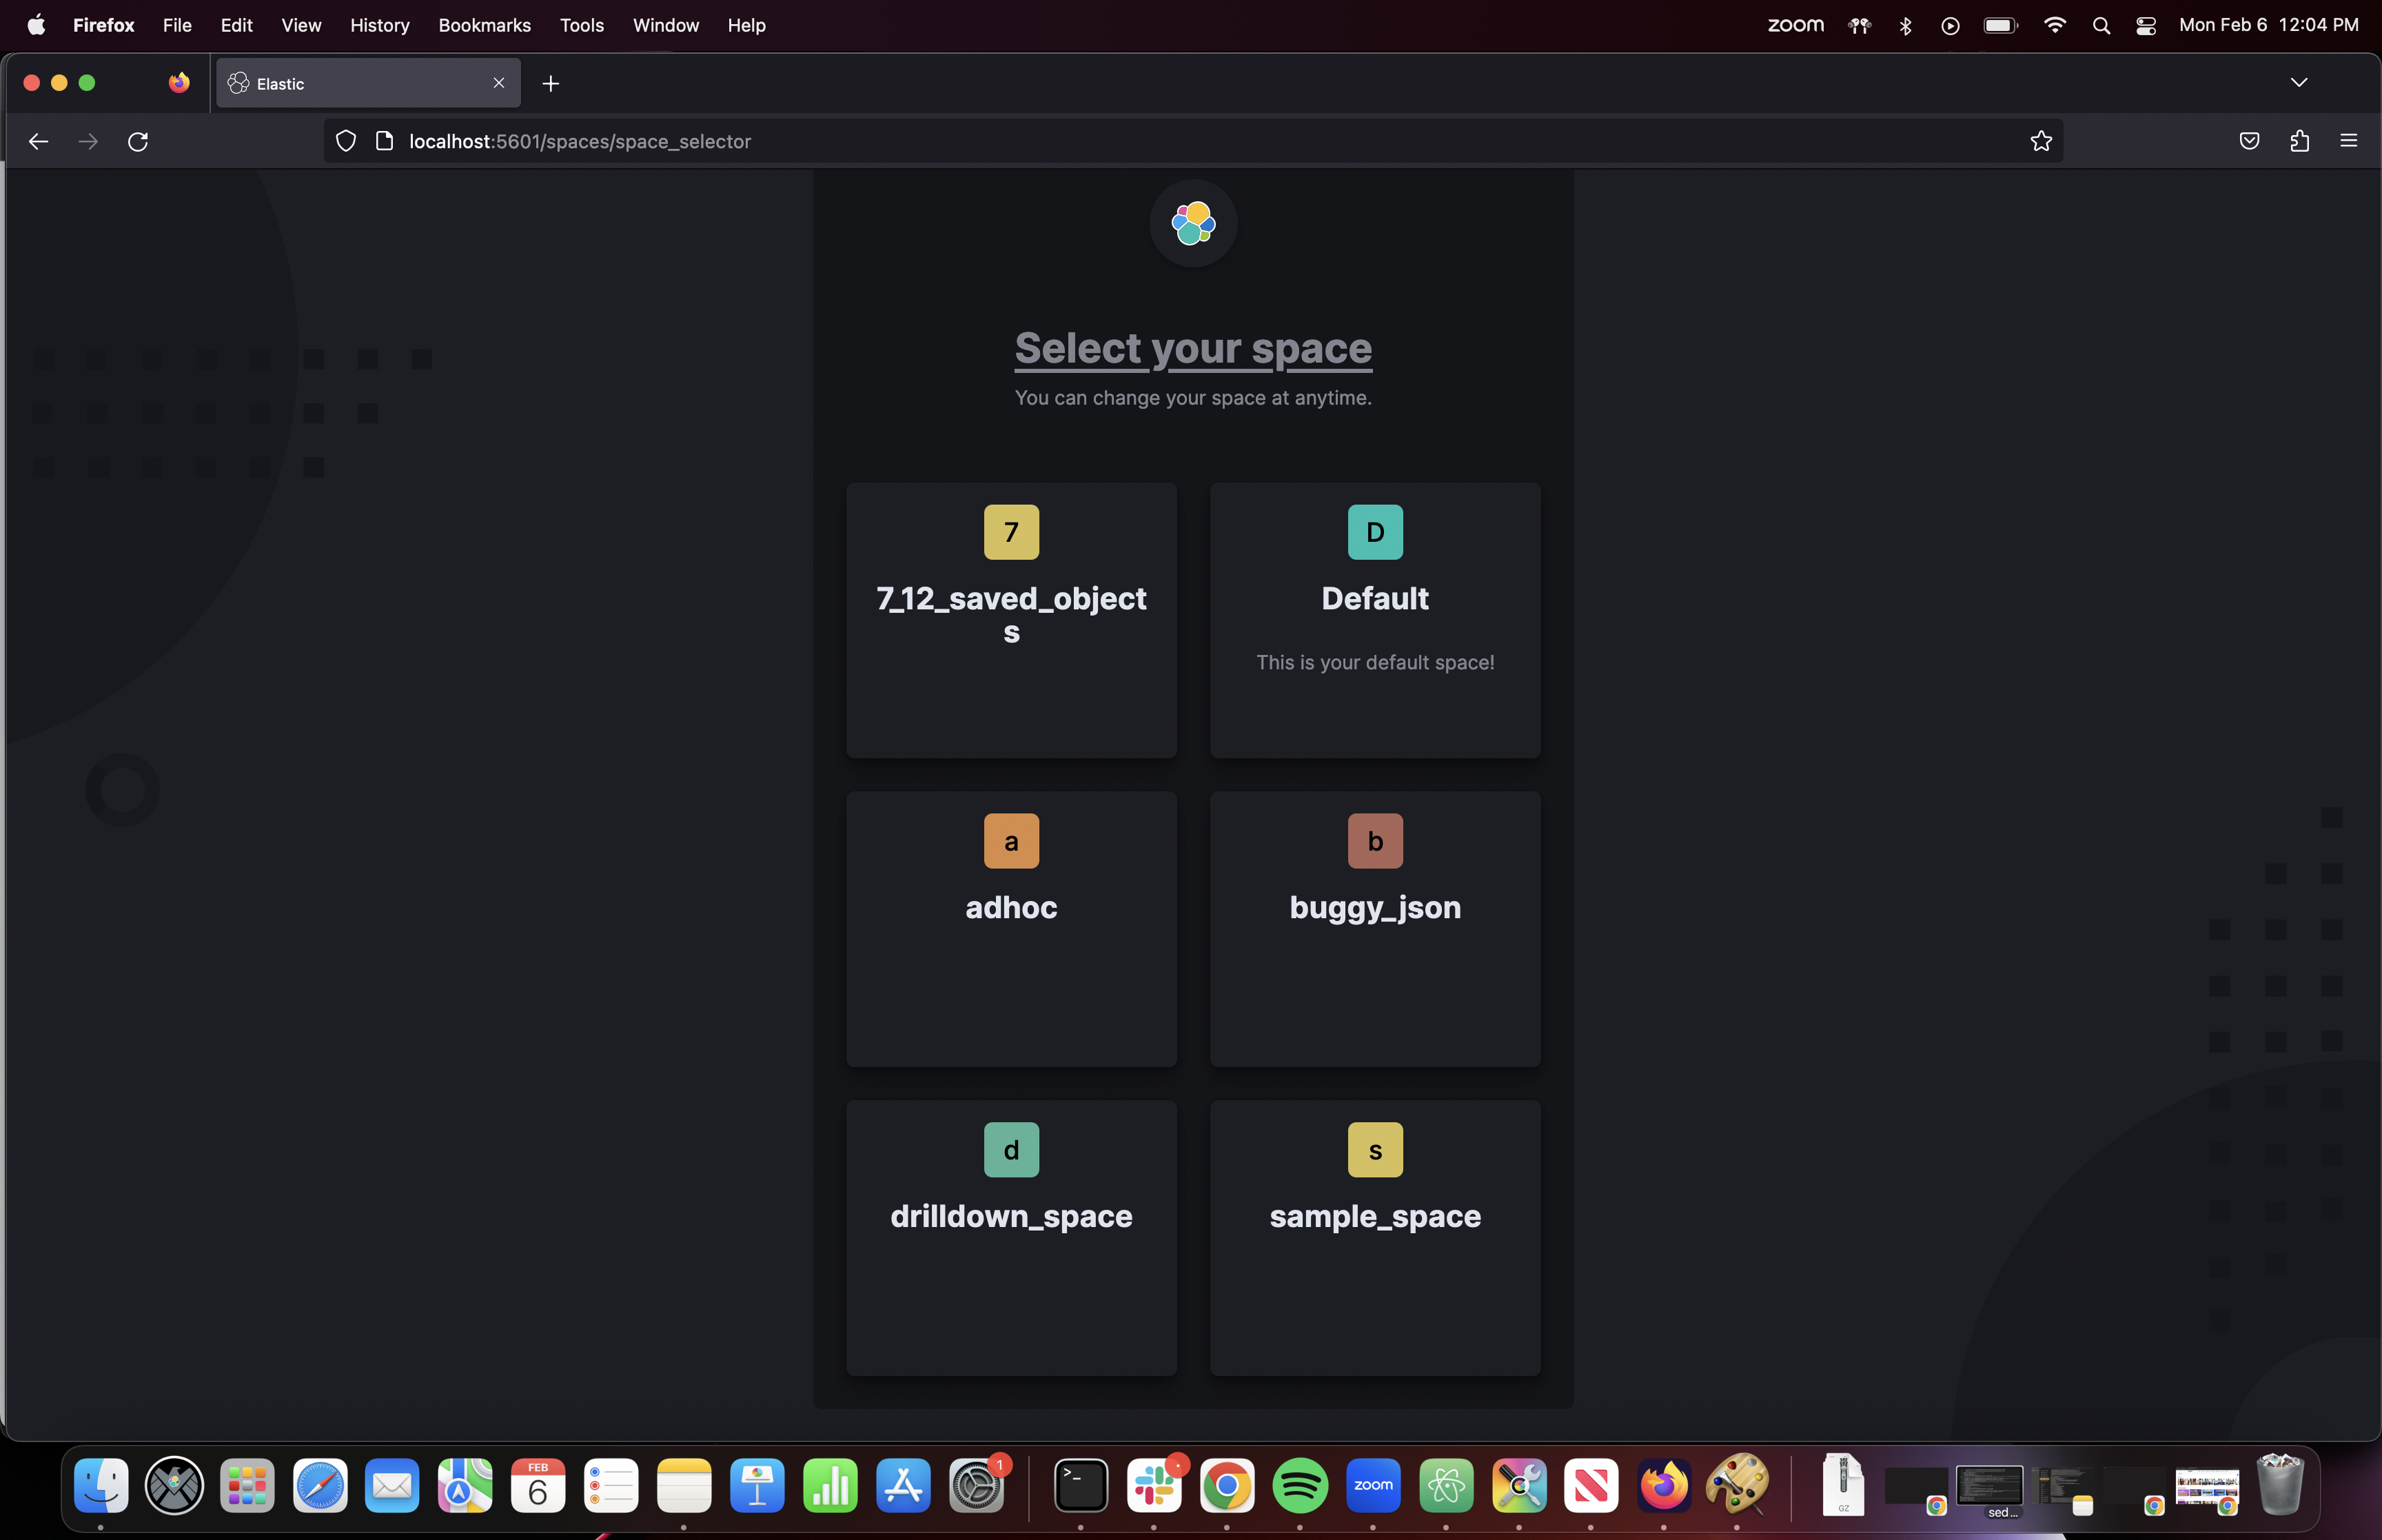Open the History menu
The height and width of the screenshot is (1540, 2382).
click(x=379, y=25)
